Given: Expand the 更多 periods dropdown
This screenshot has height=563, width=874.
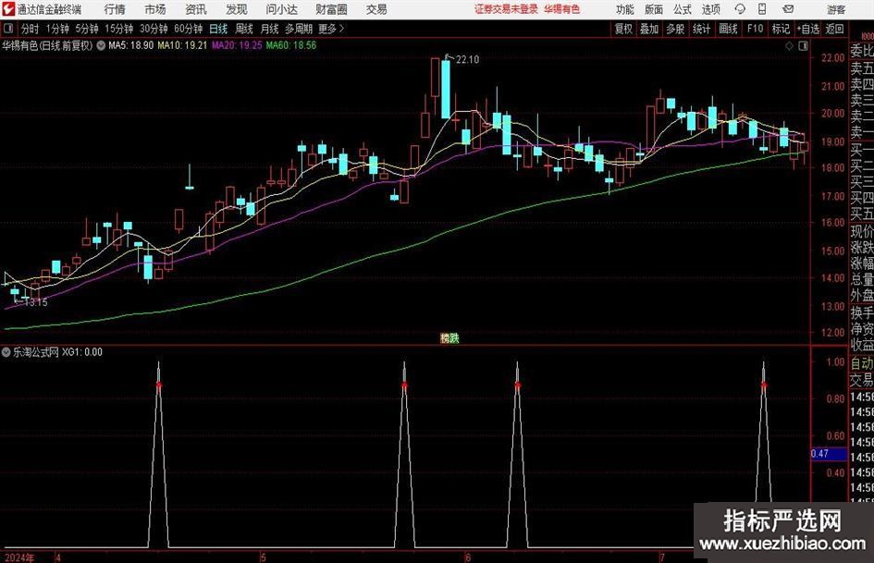Looking at the screenshot, I should coord(332,29).
